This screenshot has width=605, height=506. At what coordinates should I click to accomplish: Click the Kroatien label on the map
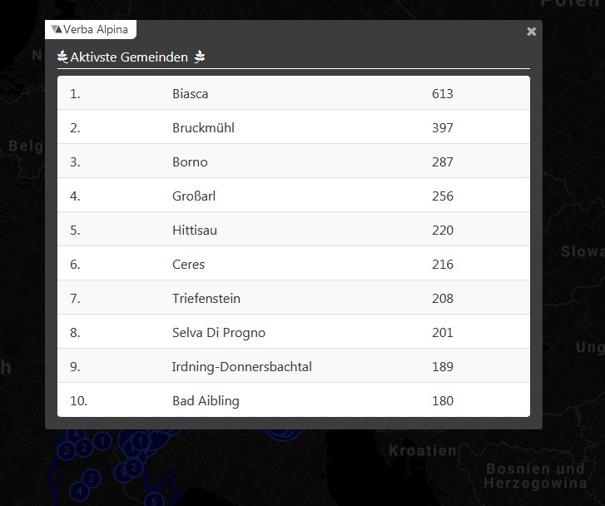click(x=423, y=451)
